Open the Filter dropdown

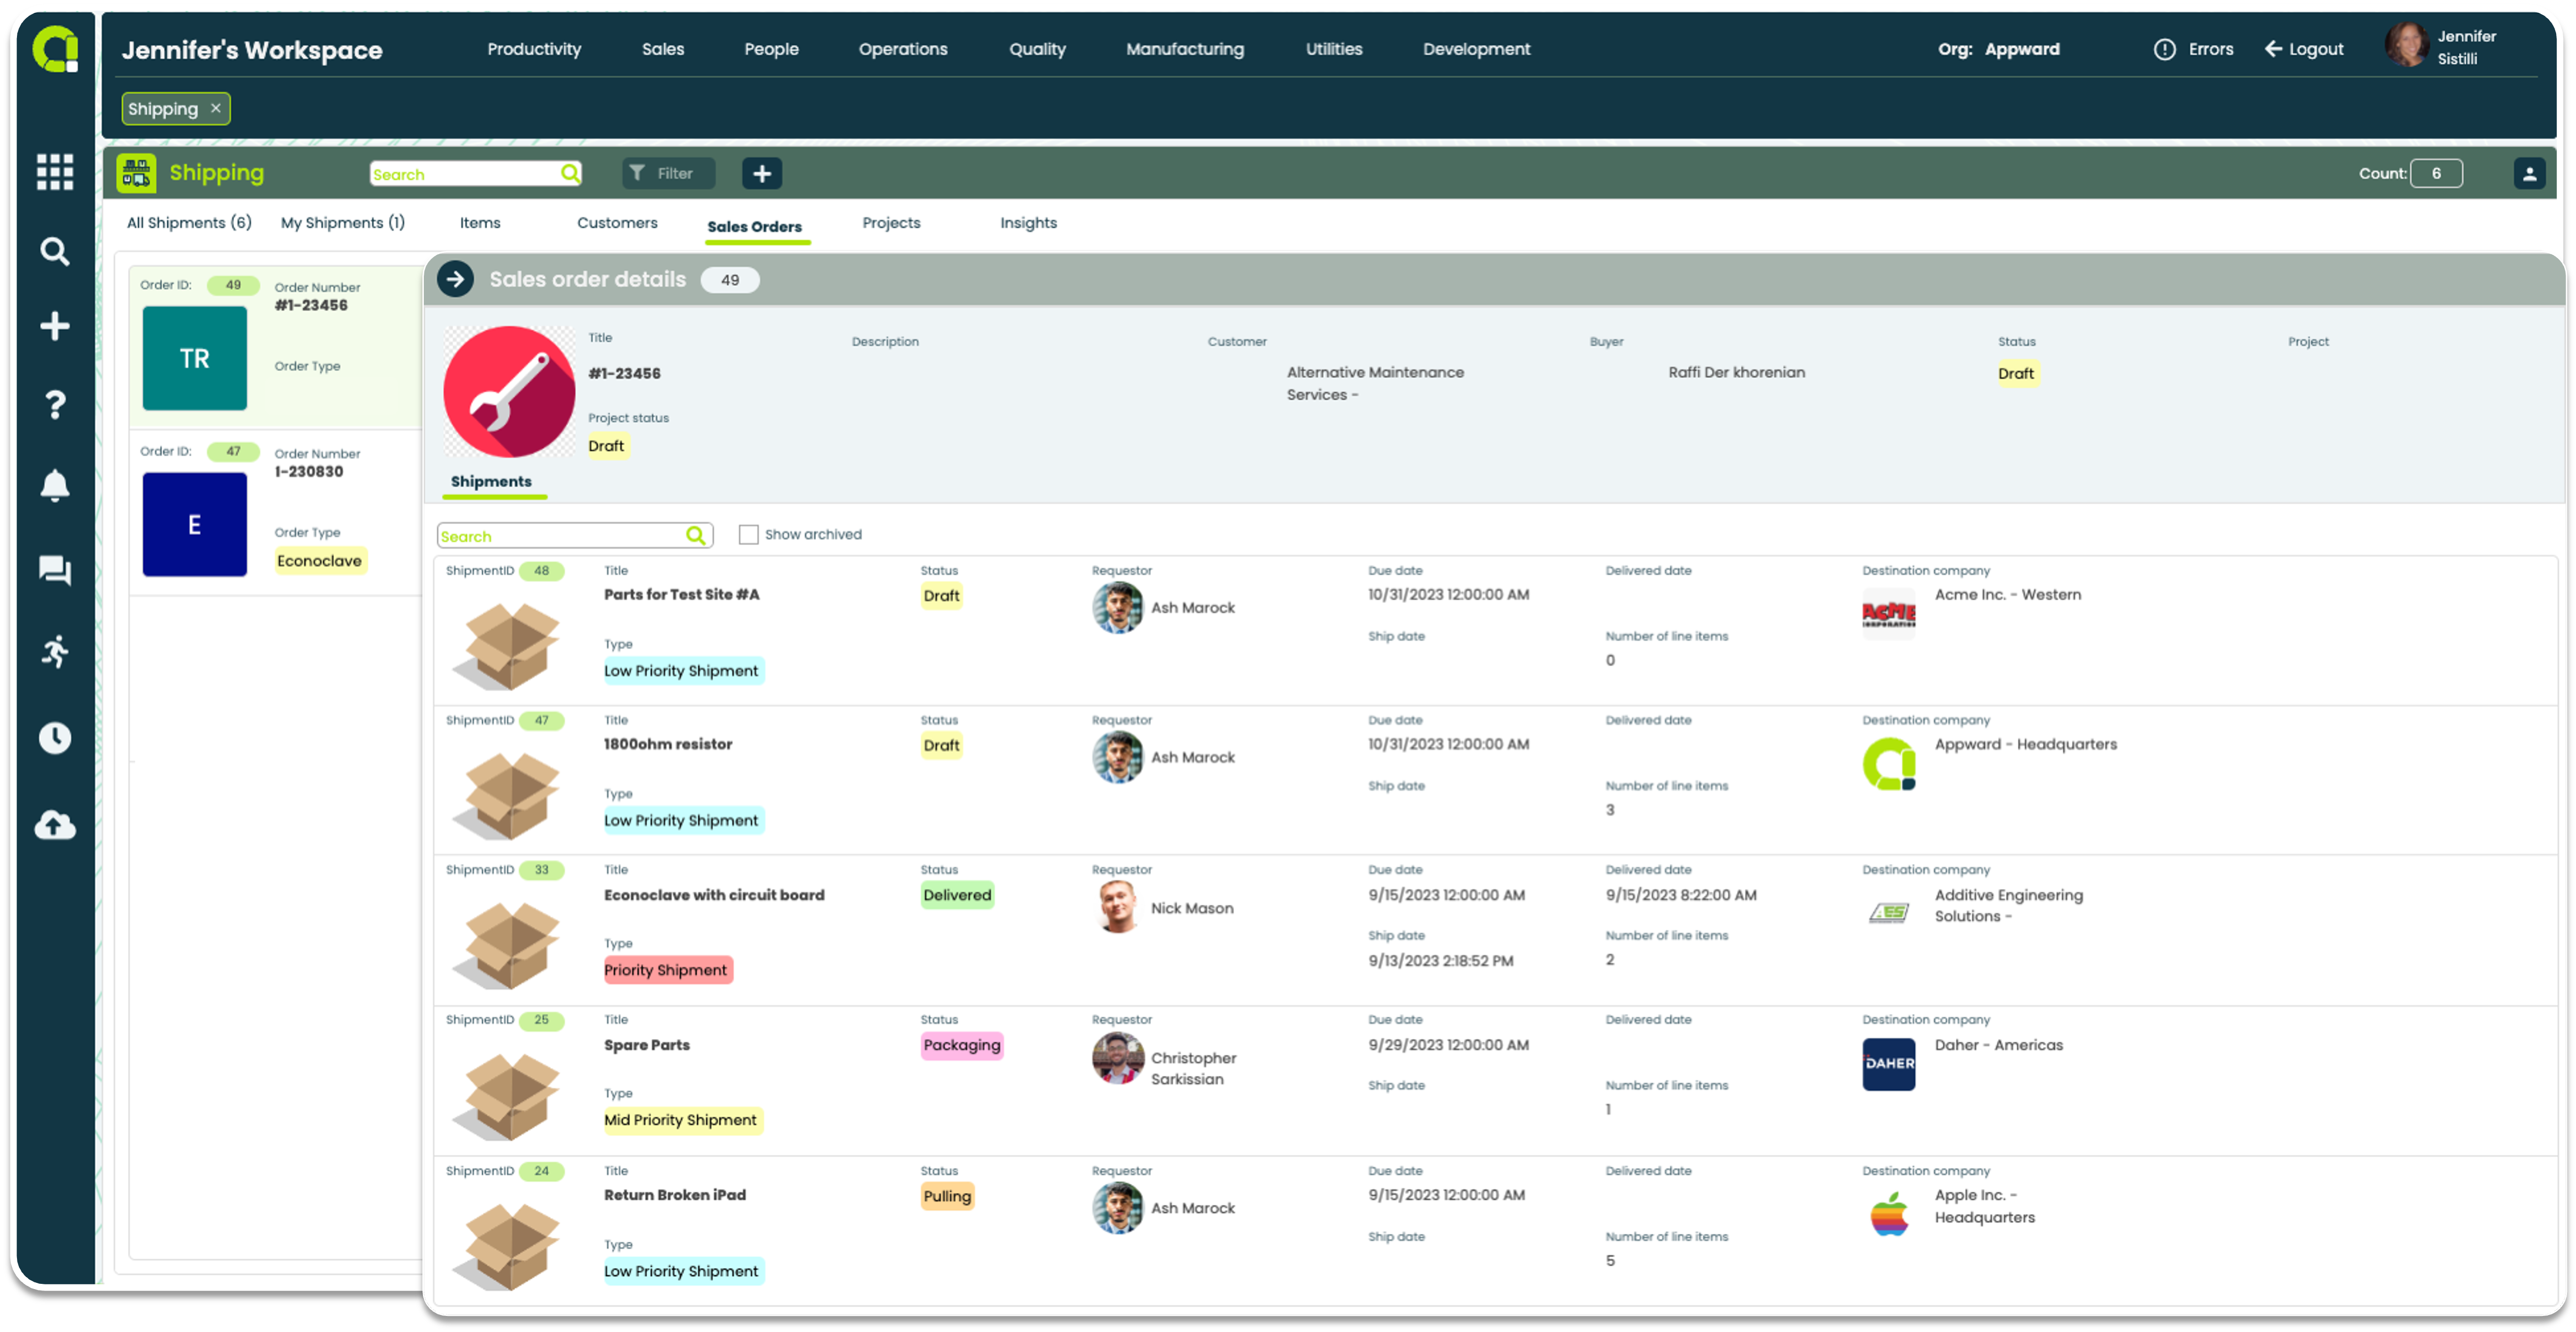(669, 174)
